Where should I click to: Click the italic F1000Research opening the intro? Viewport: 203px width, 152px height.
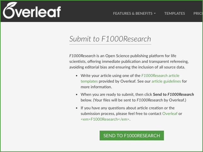coord(82,56)
